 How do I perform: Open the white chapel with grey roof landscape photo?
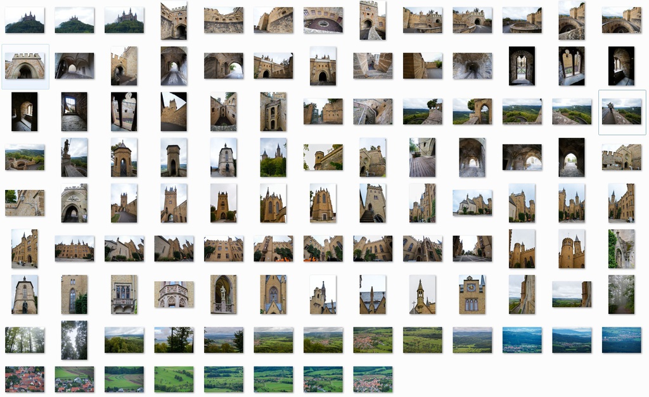click(x=472, y=203)
